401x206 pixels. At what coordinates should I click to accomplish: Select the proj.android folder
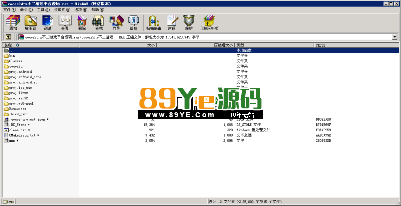click(x=18, y=72)
